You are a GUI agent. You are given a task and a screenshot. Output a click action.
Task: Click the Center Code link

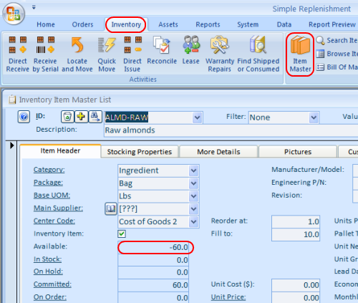pos(54,221)
